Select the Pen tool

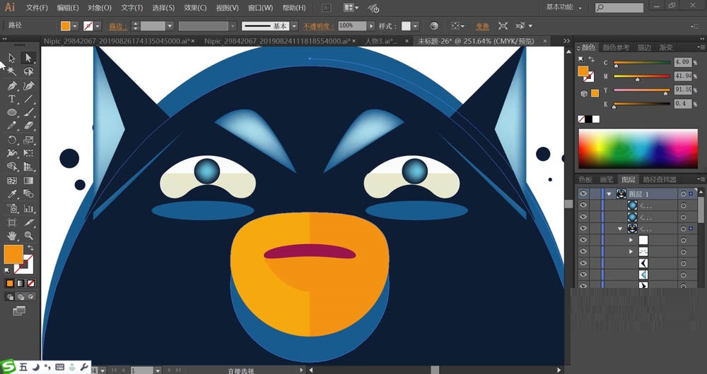point(12,85)
